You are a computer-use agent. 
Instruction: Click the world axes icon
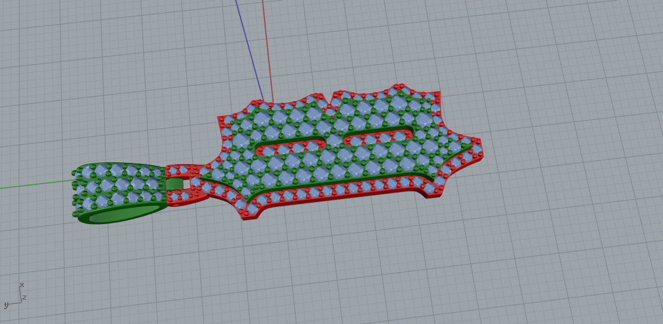(15, 295)
